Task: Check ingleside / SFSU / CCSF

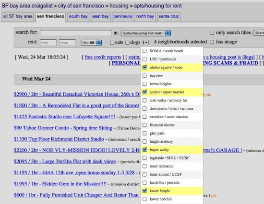Action: tap(144, 158)
